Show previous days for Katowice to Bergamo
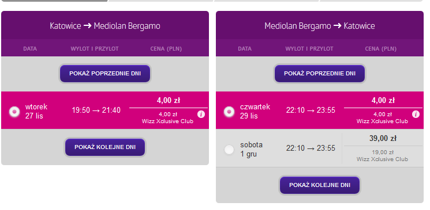Viewport: 430px width, 210px height. [x=105, y=74]
